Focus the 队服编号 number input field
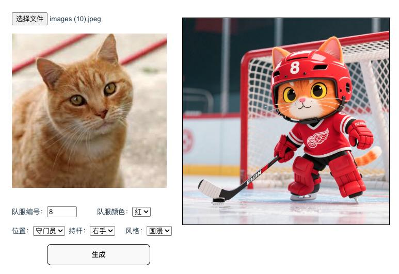The image size is (399, 274). [x=62, y=212]
